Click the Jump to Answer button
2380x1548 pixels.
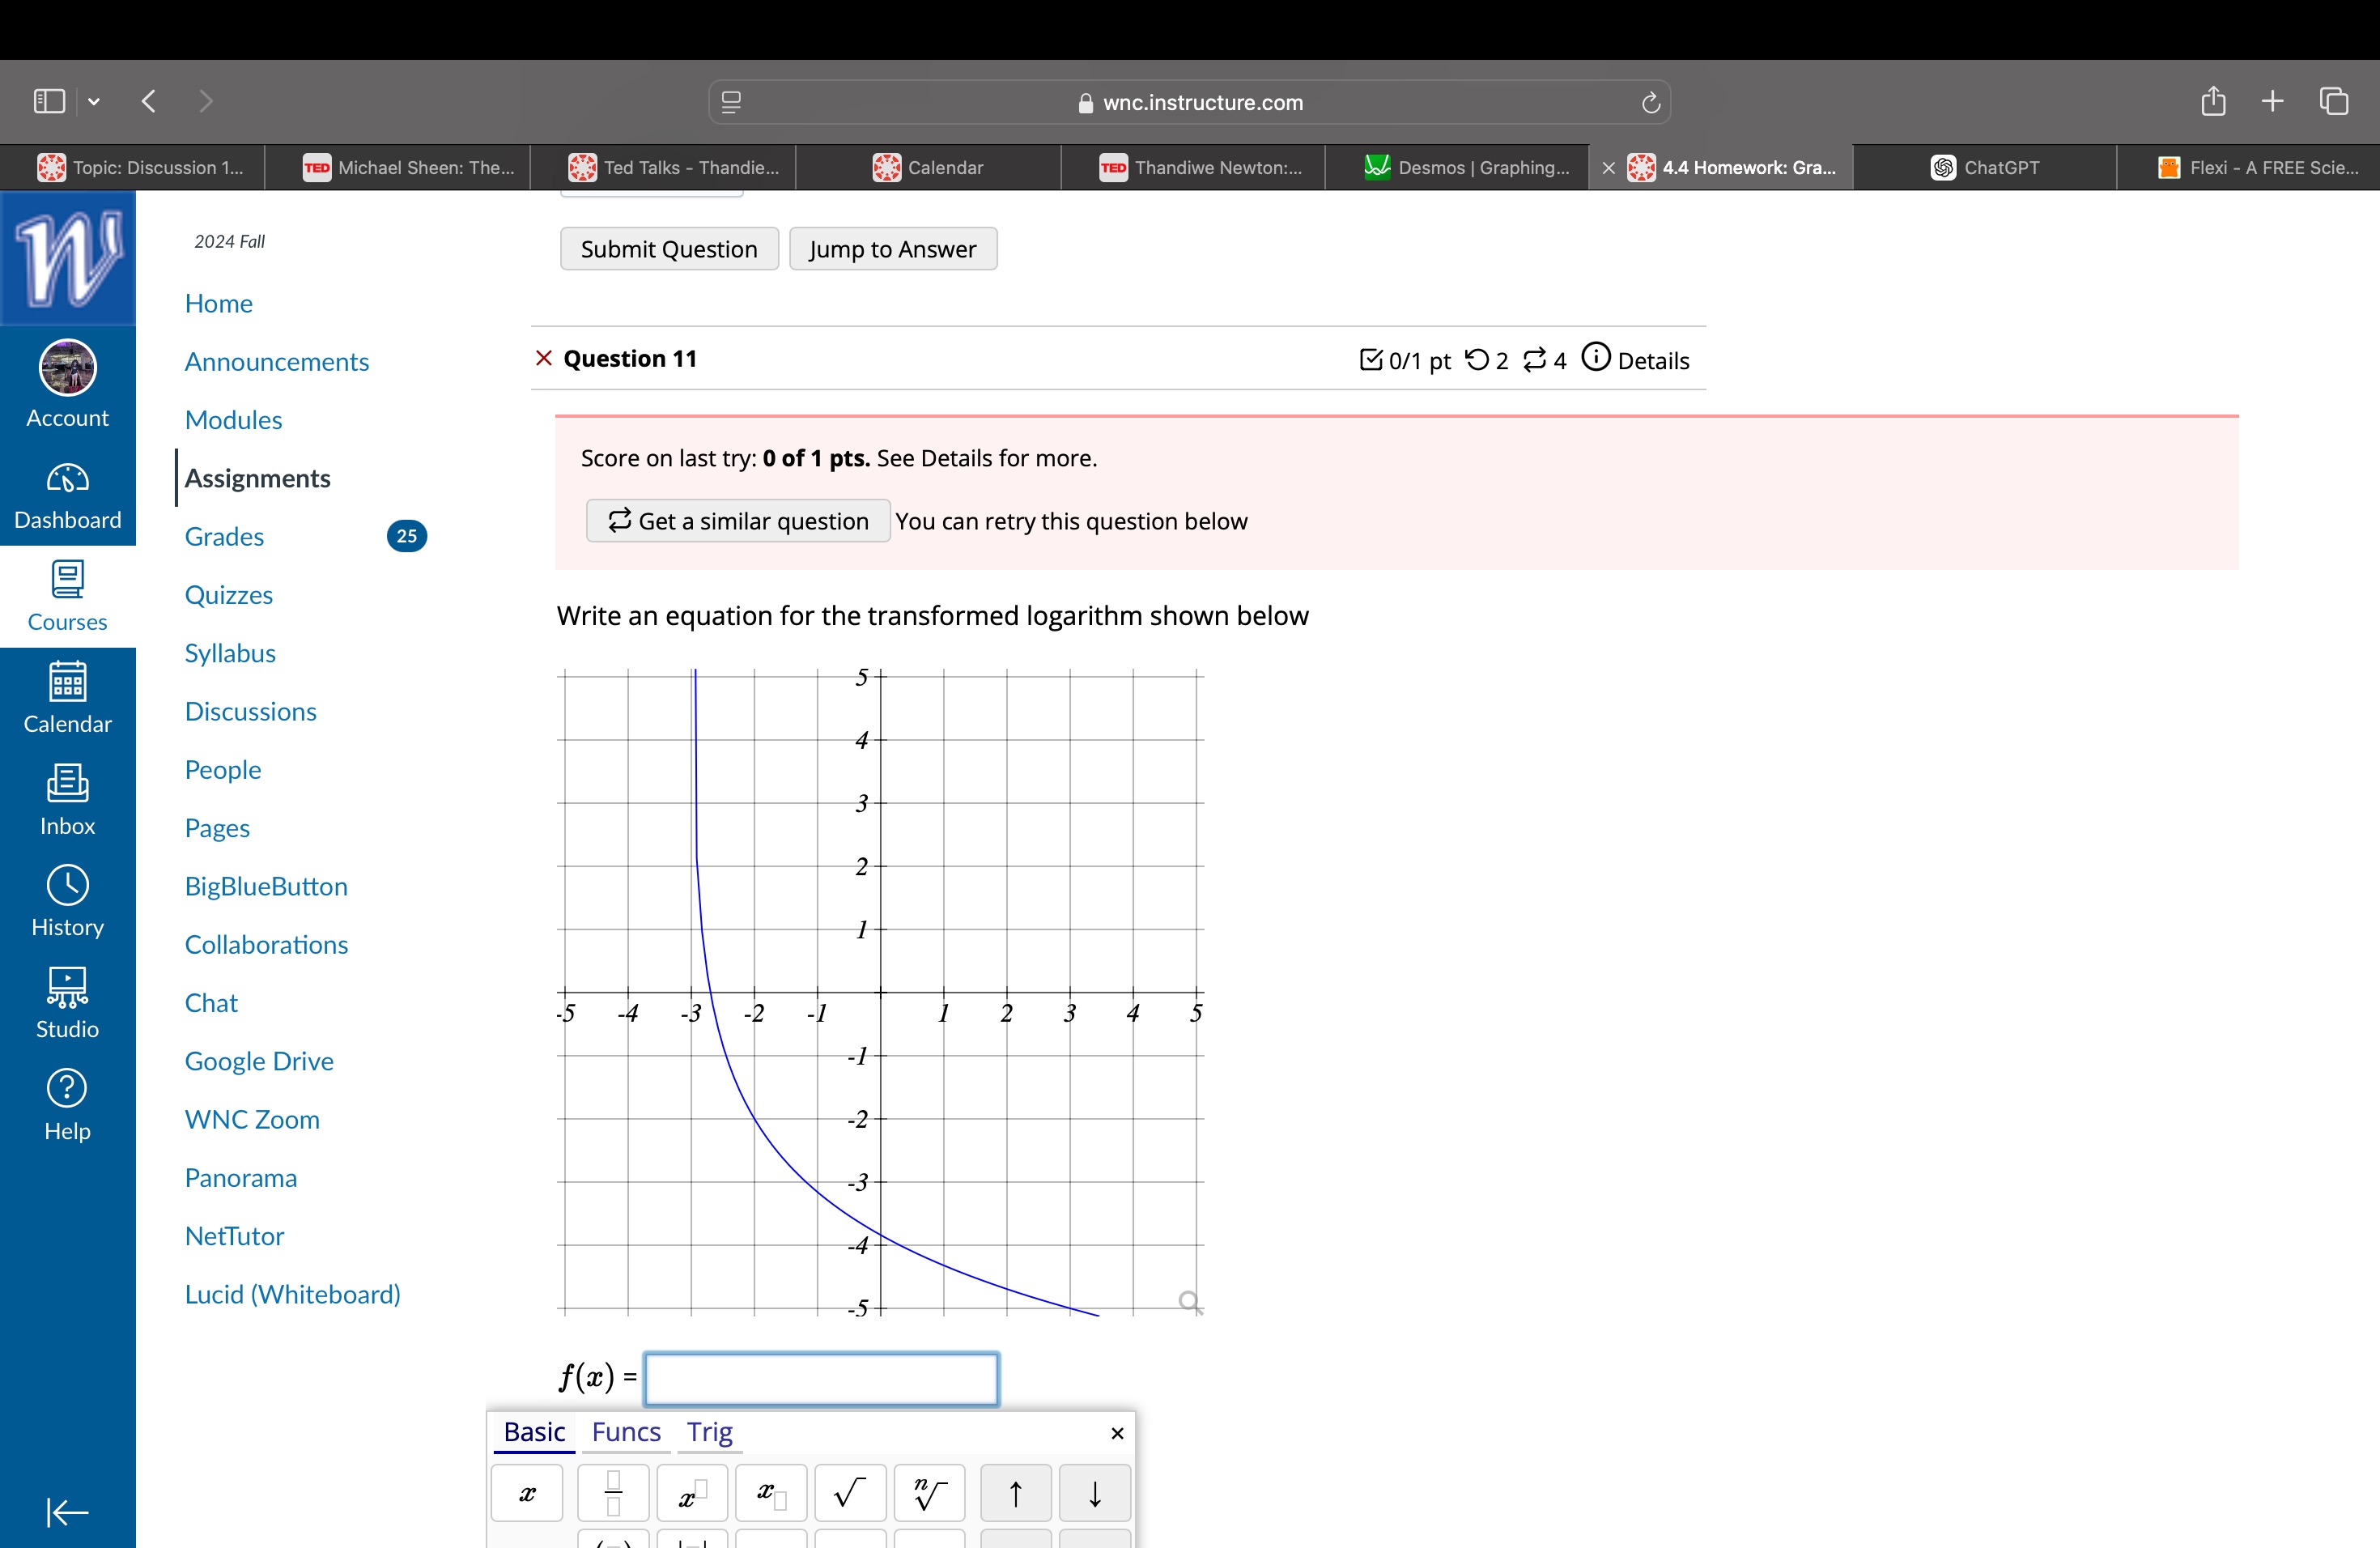[x=893, y=249]
